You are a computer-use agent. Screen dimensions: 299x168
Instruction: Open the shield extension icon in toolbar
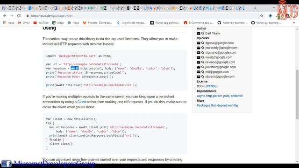point(270,16)
